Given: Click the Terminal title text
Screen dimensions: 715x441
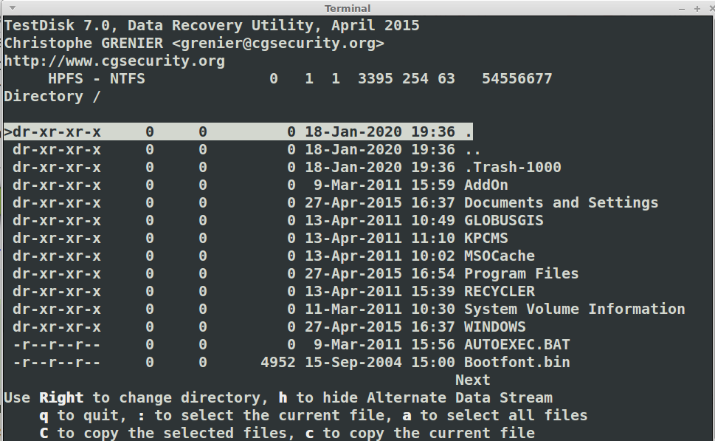Looking at the screenshot, I should [348, 8].
